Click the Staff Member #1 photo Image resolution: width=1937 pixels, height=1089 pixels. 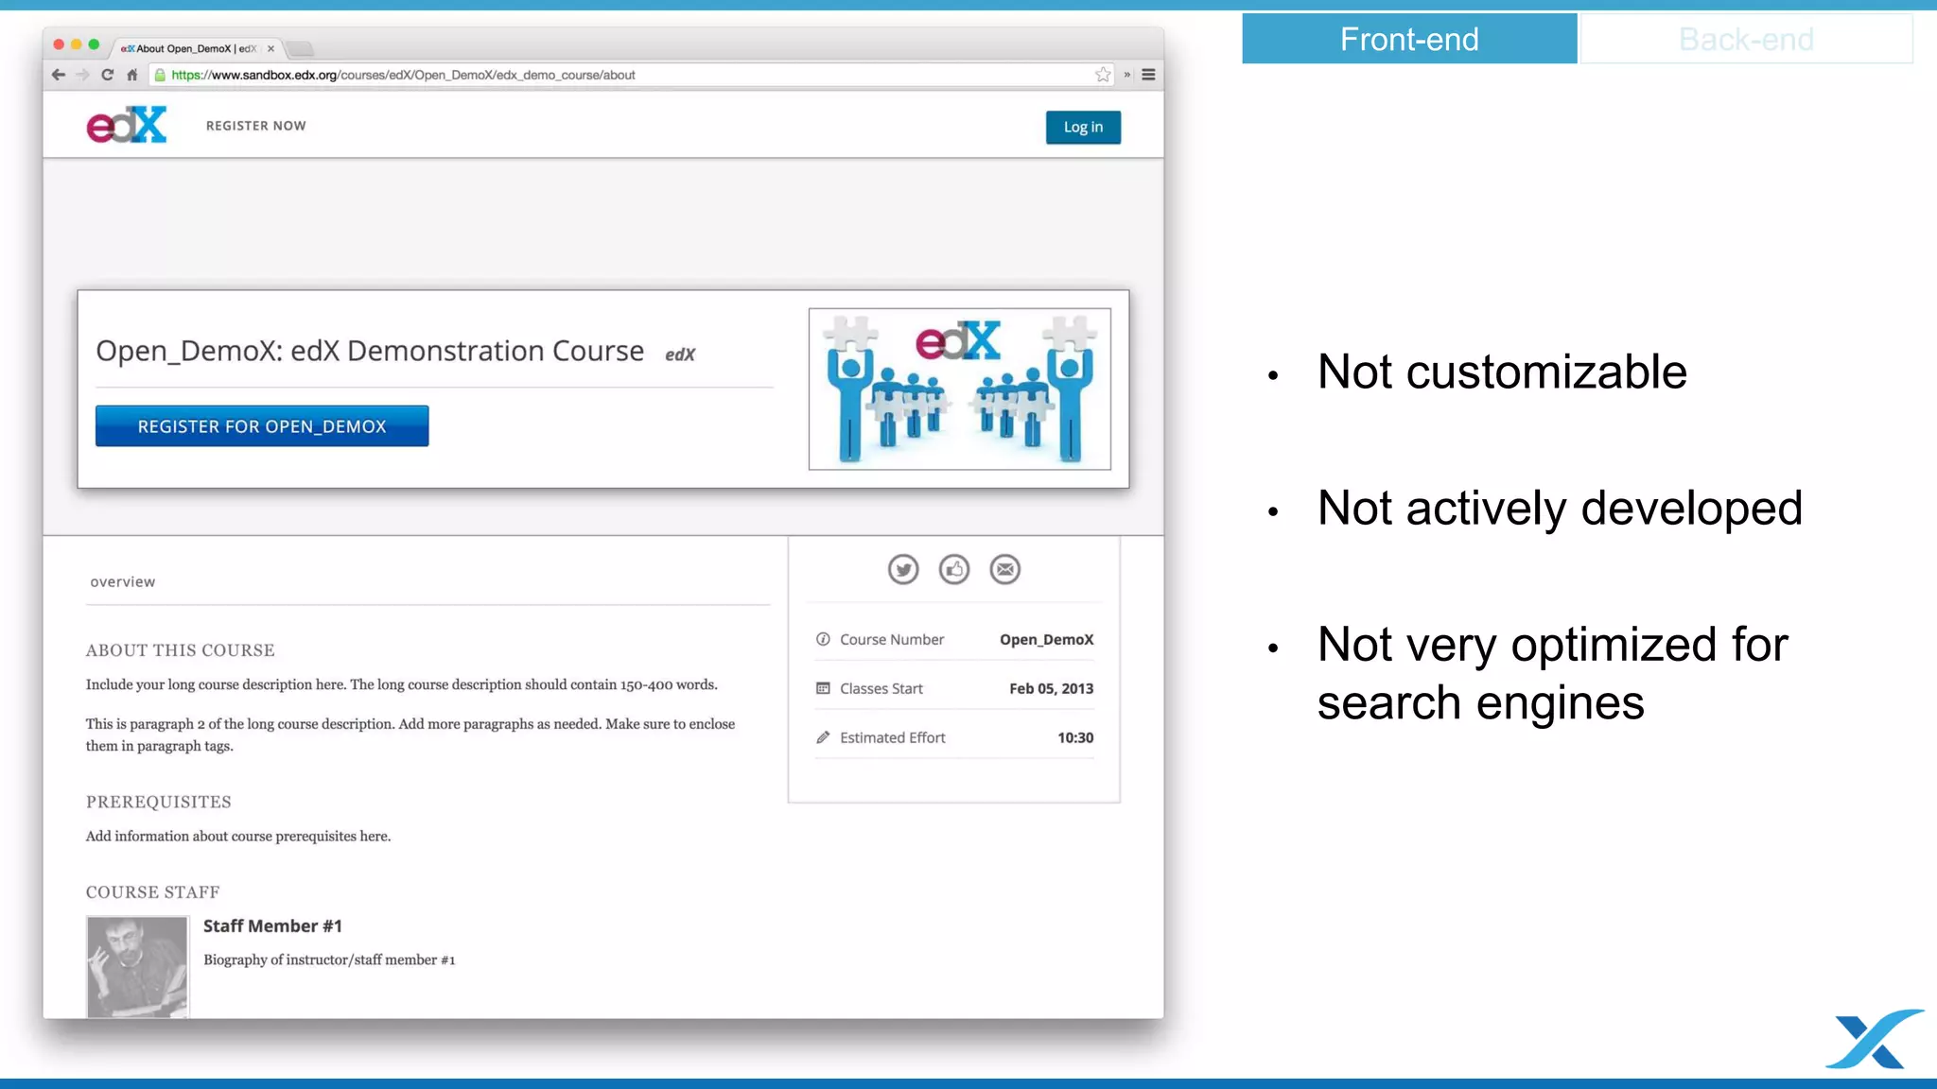pos(137,967)
